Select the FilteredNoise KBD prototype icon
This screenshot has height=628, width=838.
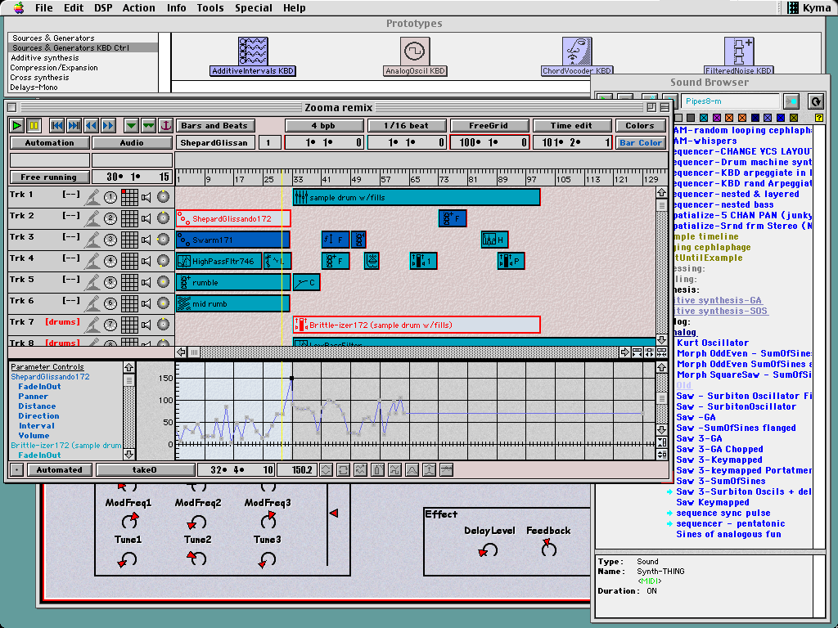tap(738, 56)
